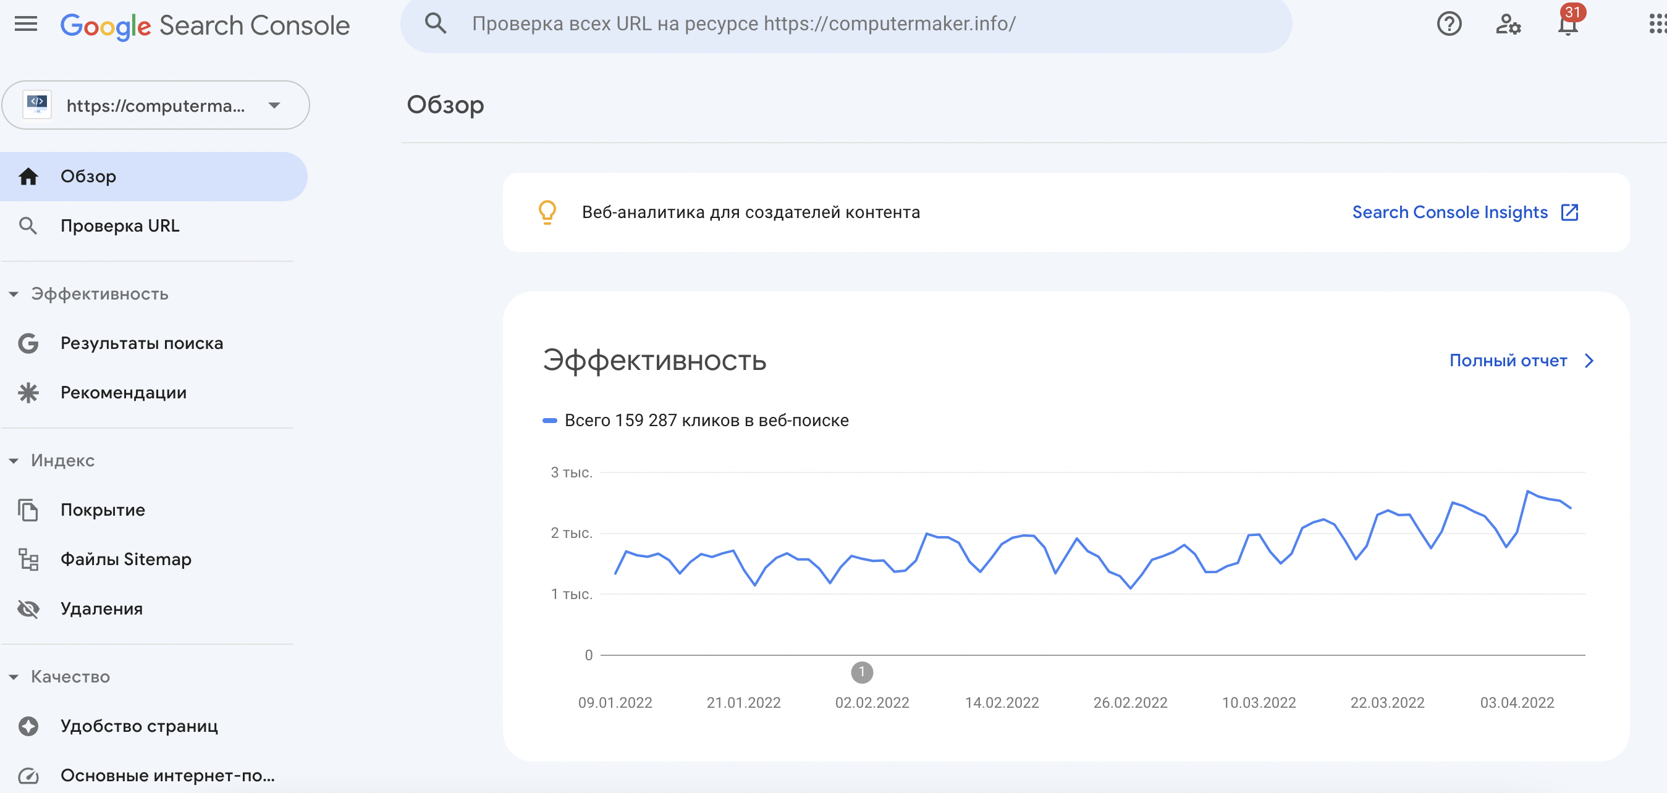1667x793 pixels.
Task: Click the blue clicks legend swatch
Action: pos(549,421)
